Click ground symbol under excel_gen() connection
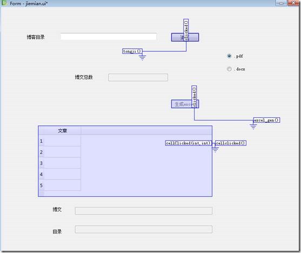 [x=253, y=126]
